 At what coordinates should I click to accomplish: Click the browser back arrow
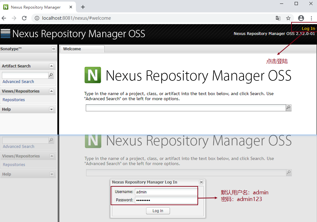4,18
